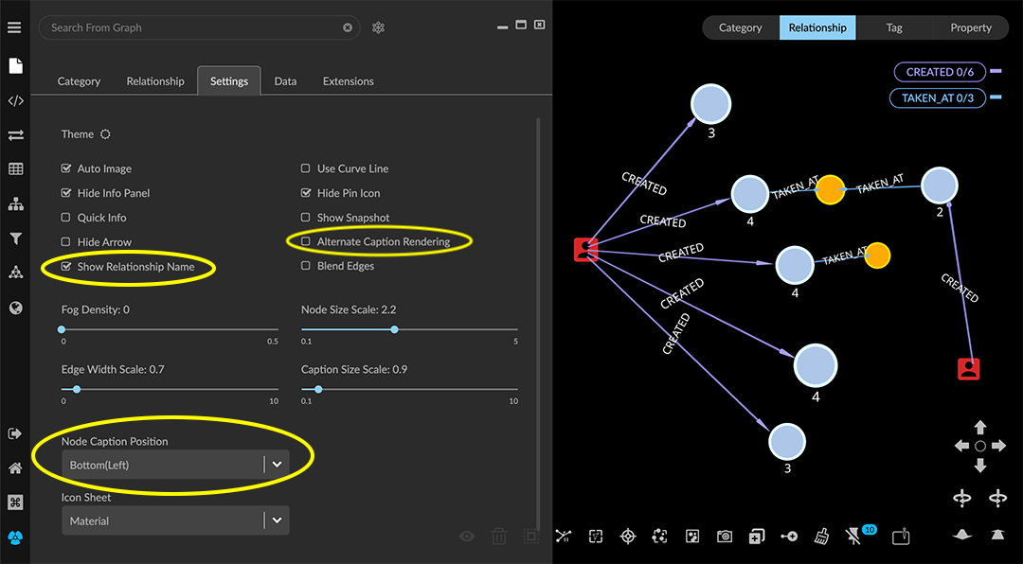Click the camera screenshot icon in bottom toolbar
Screen dimensions: 1023x564
(725, 537)
